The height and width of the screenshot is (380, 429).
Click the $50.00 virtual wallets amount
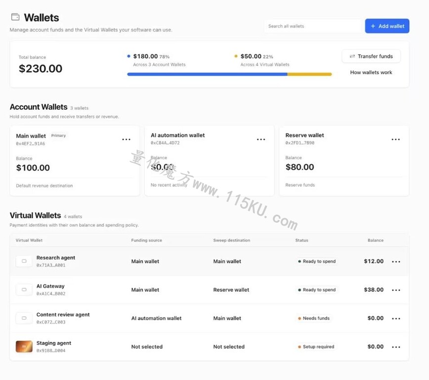(251, 56)
